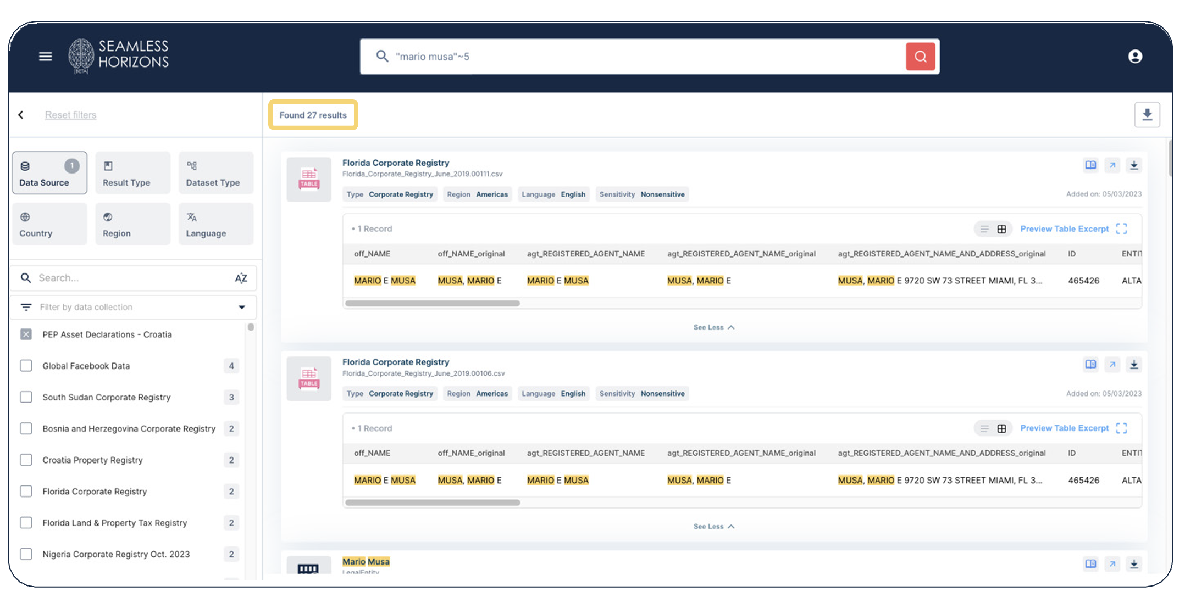Check the Croatia Property Registry checkbox
This screenshot has width=1185, height=603.
[x=26, y=460]
